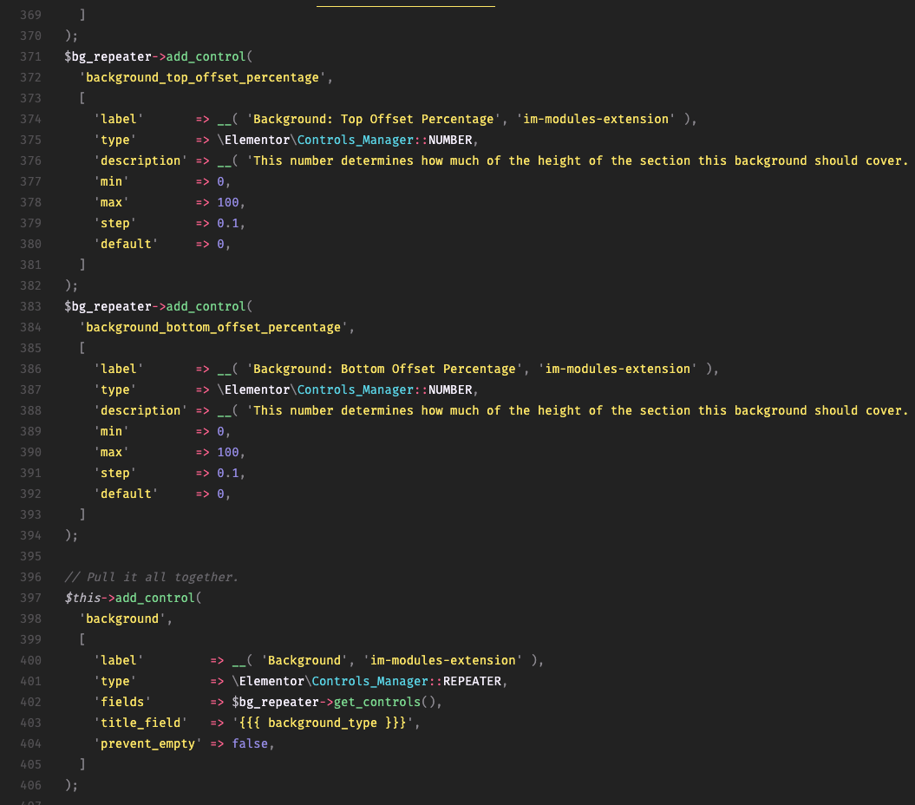
Task: Click the 'step' key on line 379
Action: pyautogui.click(x=115, y=223)
